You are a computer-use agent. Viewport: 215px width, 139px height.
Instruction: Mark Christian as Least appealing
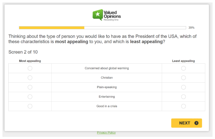(183, 78)
